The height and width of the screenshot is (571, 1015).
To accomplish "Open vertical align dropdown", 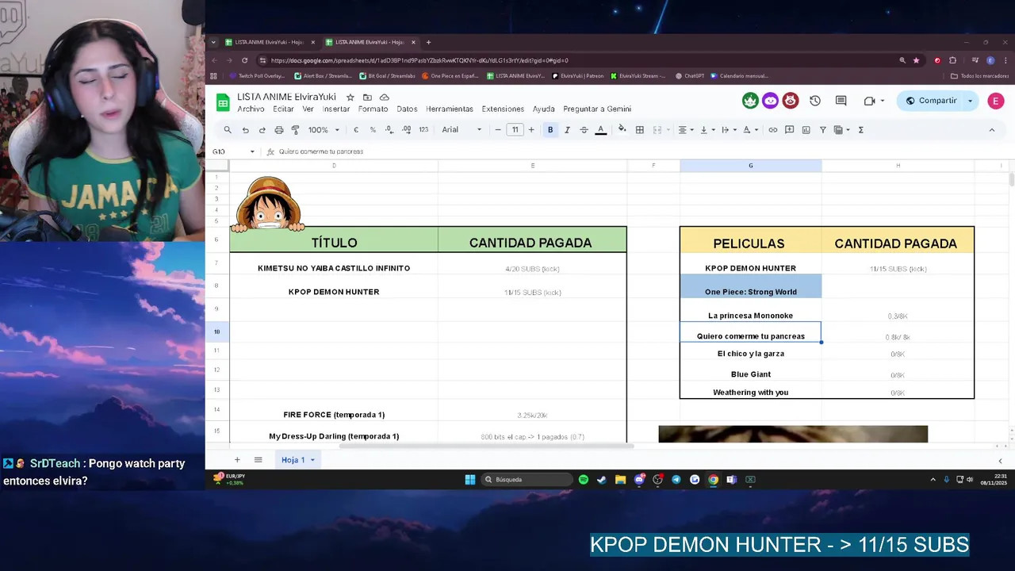I will coord(706,130).
